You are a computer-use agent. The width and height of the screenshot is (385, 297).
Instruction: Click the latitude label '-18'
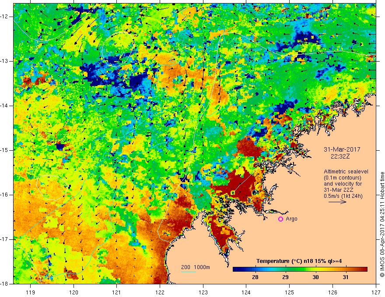point(5,284)
